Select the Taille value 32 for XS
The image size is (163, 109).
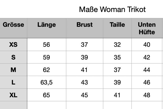pyautogui.click(x=117, y=45)
